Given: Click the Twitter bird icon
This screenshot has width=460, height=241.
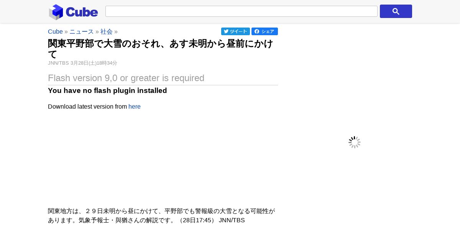Looking at the screenshot, I should click(226, 31).
